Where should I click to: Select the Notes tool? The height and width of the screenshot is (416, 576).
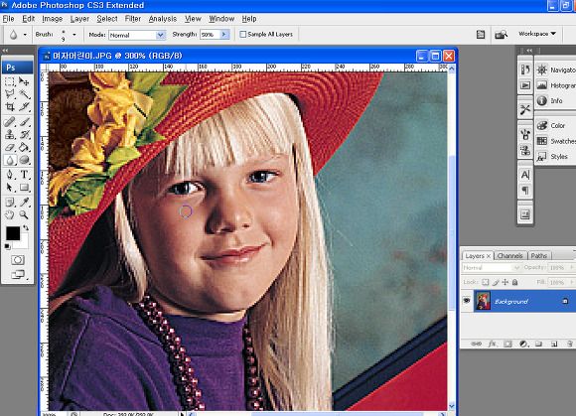tap(10, 202)
